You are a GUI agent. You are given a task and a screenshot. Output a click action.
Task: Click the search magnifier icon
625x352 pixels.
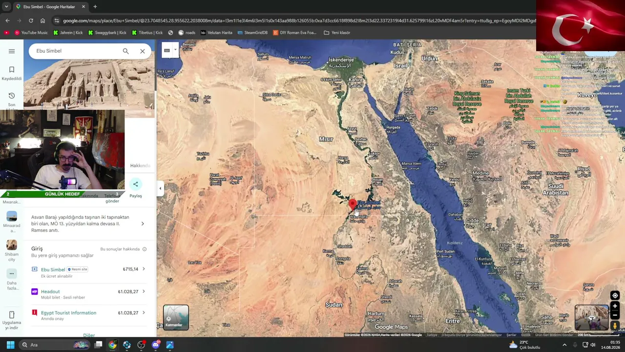pos(125,51)
